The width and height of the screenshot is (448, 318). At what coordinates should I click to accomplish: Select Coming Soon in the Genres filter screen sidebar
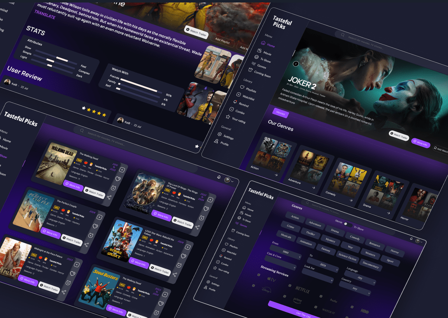[x=240, y=232]
